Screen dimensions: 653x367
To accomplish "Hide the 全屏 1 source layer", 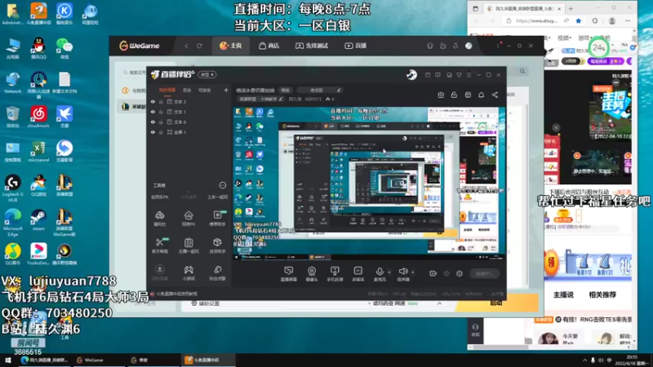I will tap(153, 132).
